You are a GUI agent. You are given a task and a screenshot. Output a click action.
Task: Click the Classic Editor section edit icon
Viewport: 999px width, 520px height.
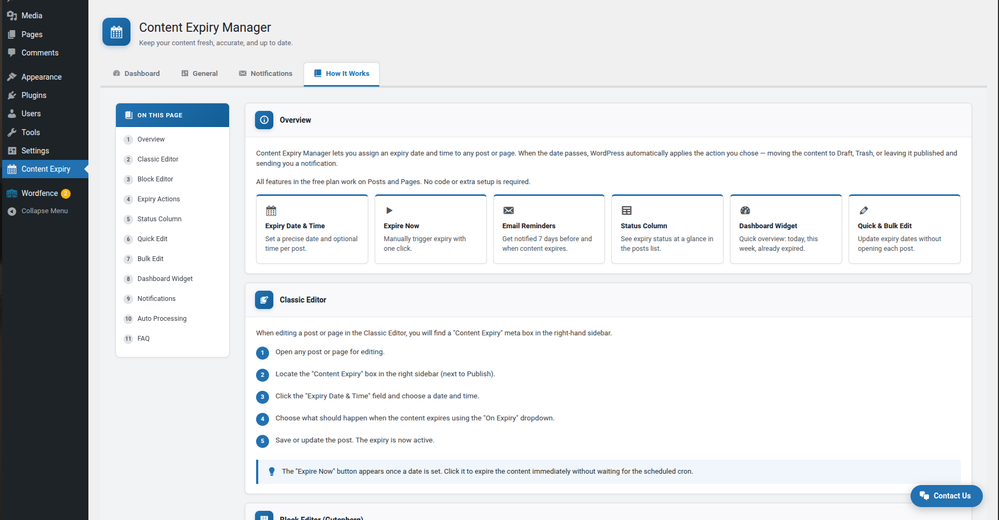click(264, 300)
